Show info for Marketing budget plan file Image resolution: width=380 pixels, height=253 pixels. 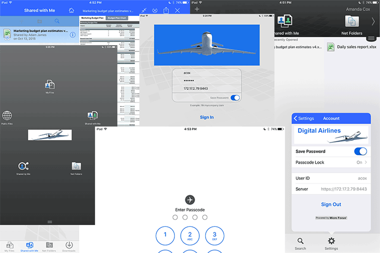click(x=73, y=35)
